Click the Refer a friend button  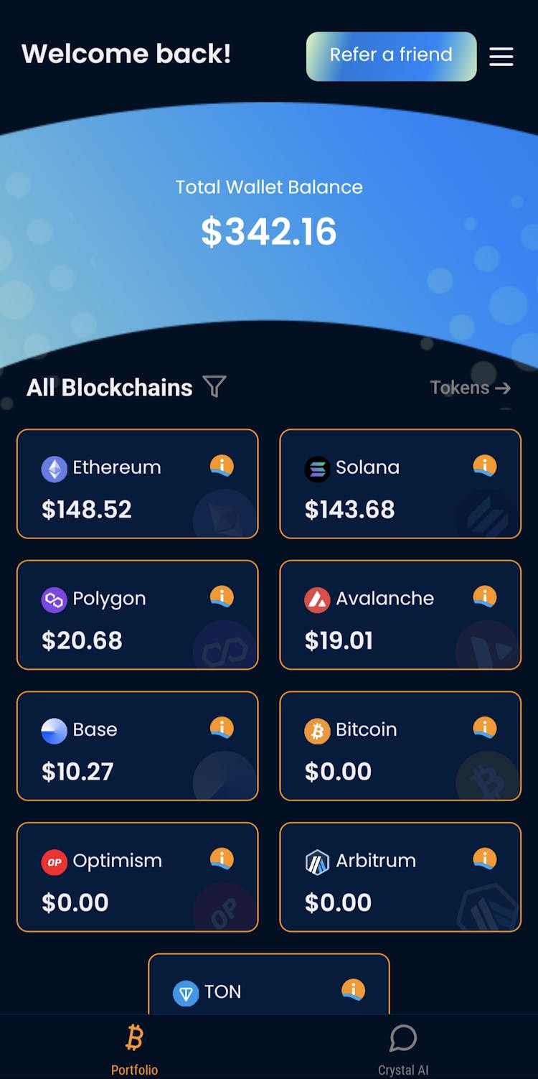pyautogui.click(x=391, y=56)
